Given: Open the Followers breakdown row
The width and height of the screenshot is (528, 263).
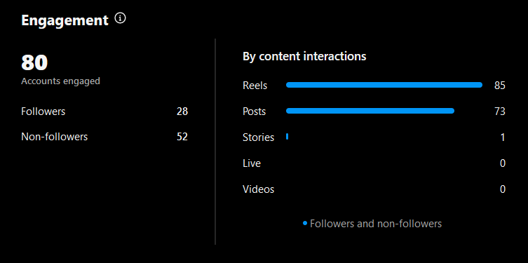Looking at the screenshot, I should (x=104, y=112).
